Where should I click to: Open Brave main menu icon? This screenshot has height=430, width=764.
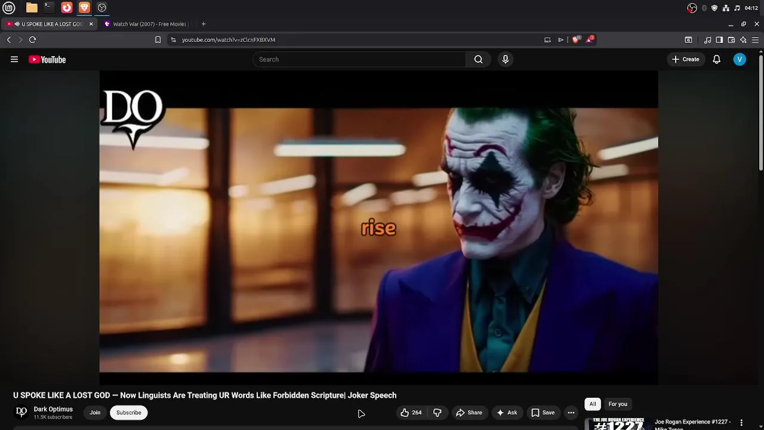tap(755, 39)
